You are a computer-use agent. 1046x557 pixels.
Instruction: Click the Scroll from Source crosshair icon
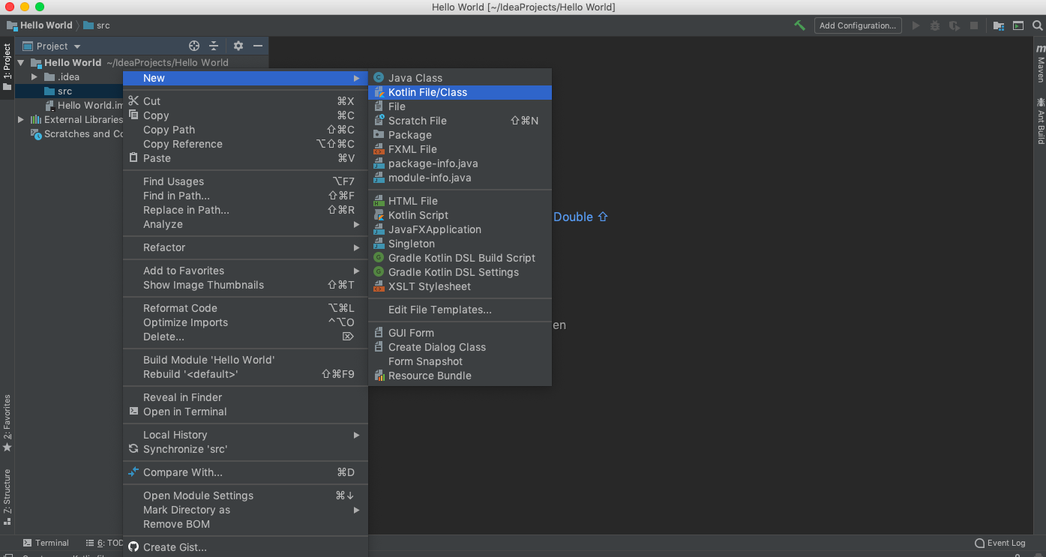pyautogui.click(x=194, y=46)
